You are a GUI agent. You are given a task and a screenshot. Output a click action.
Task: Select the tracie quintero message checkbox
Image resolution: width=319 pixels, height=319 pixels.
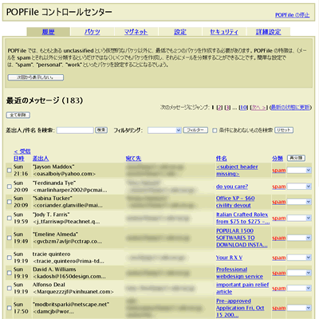(x=10, y=258)
